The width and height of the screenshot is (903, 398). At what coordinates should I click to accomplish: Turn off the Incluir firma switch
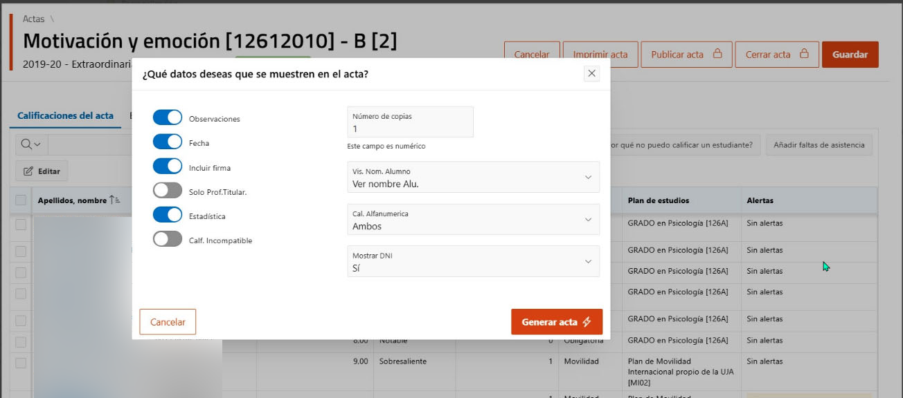click(x=167, y=167)
